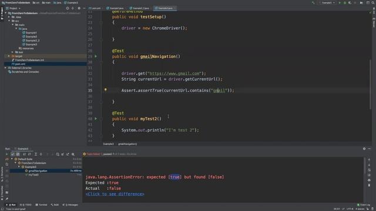Run myTest2 from the gutter play icon
The image size is (376, 211).
96,118
